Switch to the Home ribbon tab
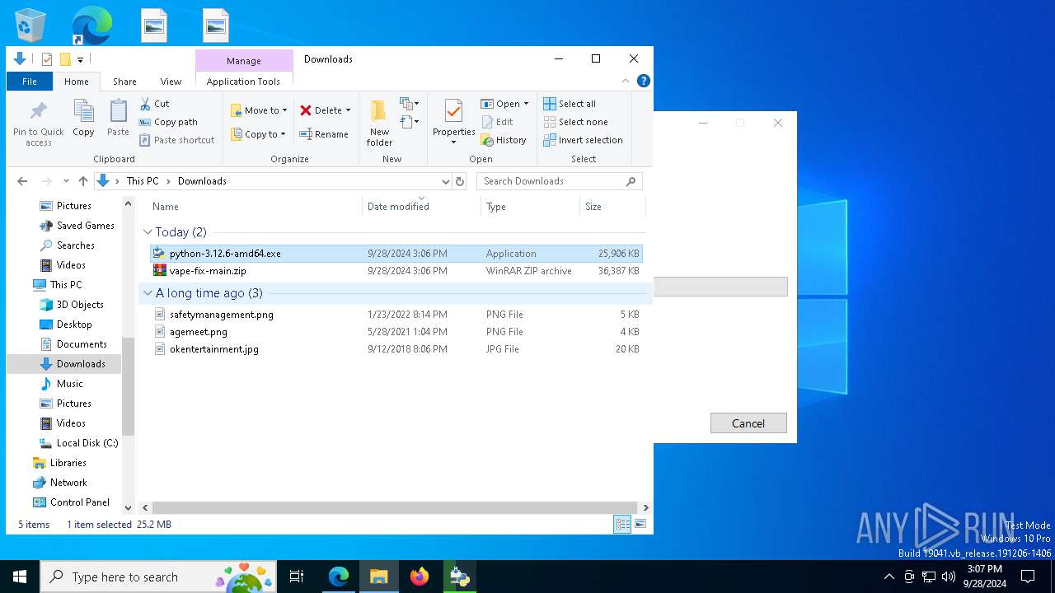The image size is (1055, 593). (77, 82)
